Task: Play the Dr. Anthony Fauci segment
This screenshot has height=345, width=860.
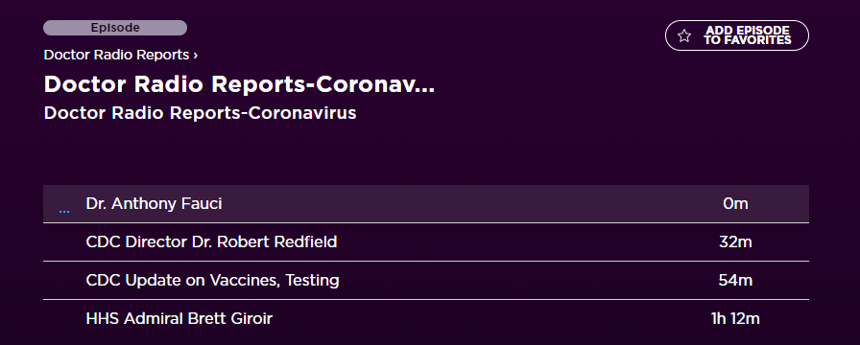Action: coord(155,204)
